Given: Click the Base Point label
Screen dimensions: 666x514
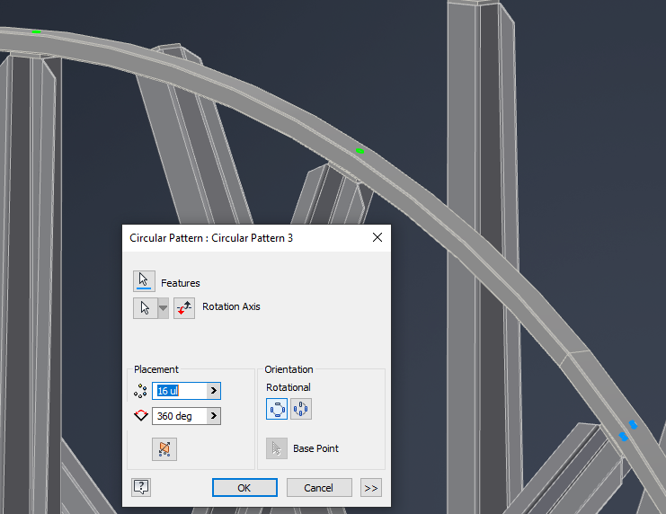Looking at the screenshot, I should pos(315,448).
